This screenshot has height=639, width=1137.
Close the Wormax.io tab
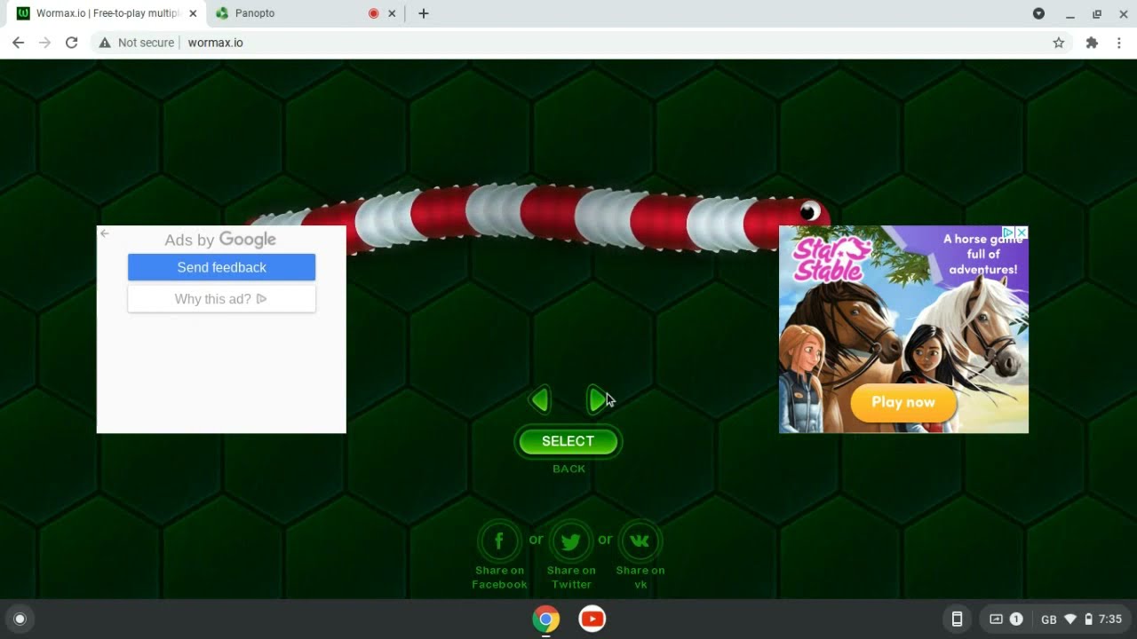[x=193, y=13]
